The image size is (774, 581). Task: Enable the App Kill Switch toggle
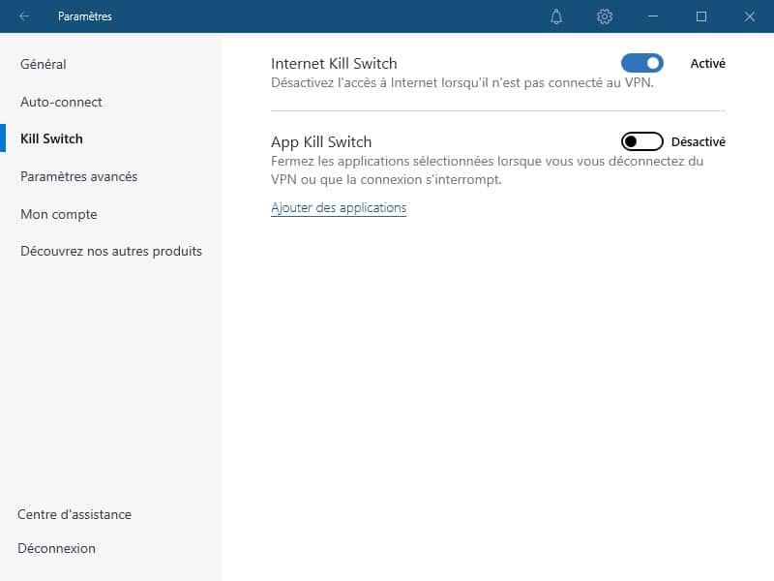642,141
